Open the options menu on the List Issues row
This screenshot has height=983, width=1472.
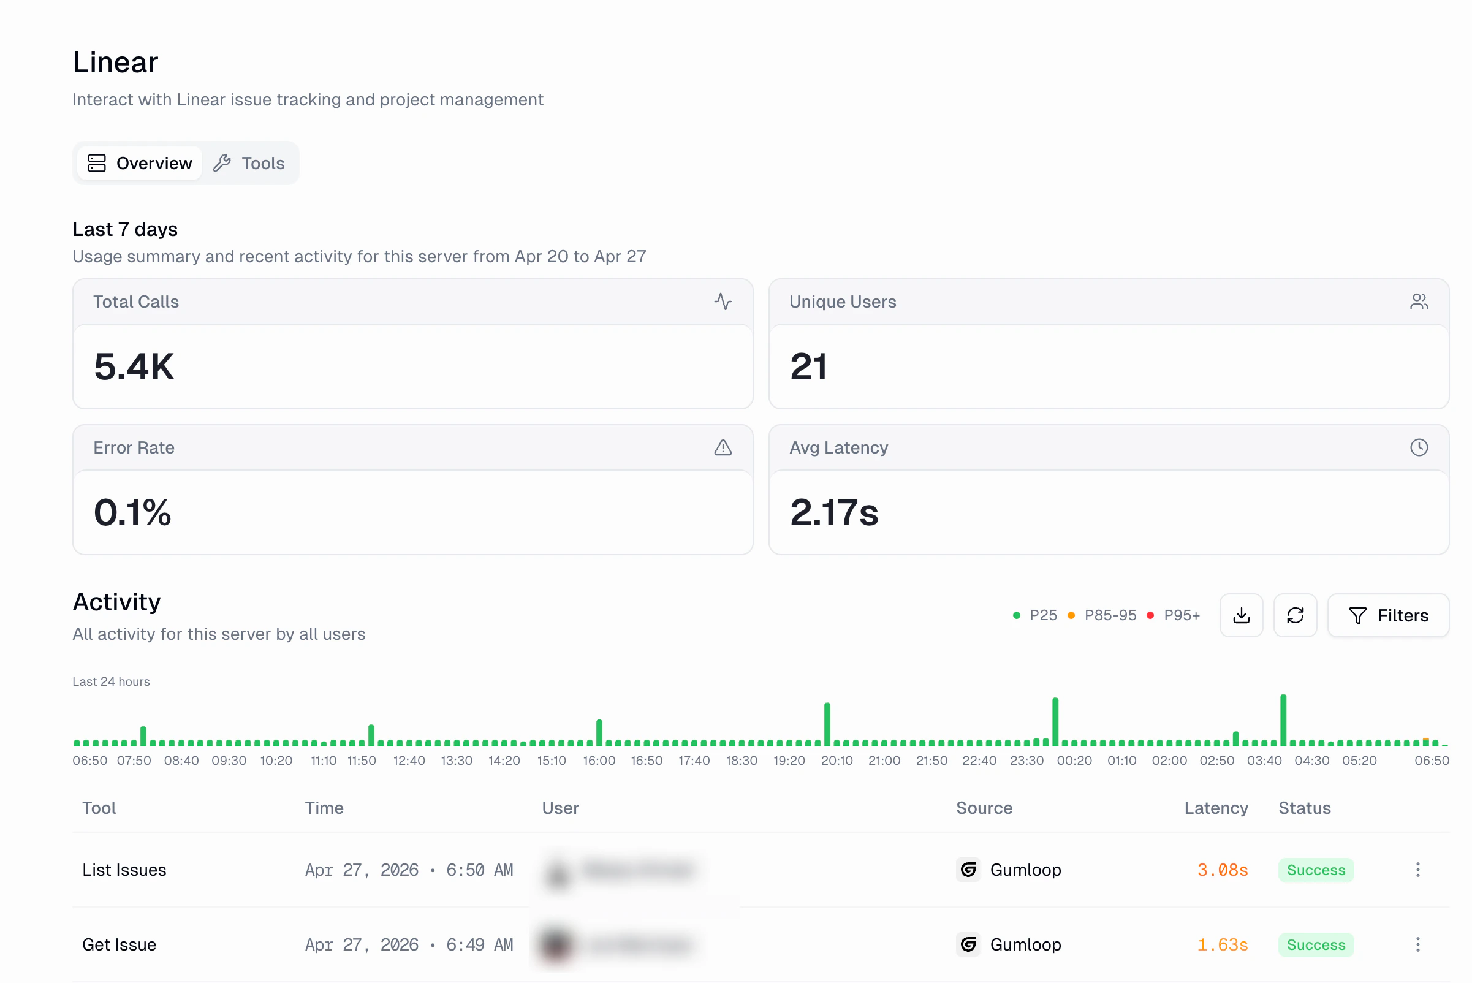pyautogui.click(x=1417, y=870)
